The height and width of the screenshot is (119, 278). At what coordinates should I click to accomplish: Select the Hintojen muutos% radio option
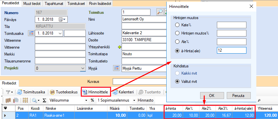[177, 33]
